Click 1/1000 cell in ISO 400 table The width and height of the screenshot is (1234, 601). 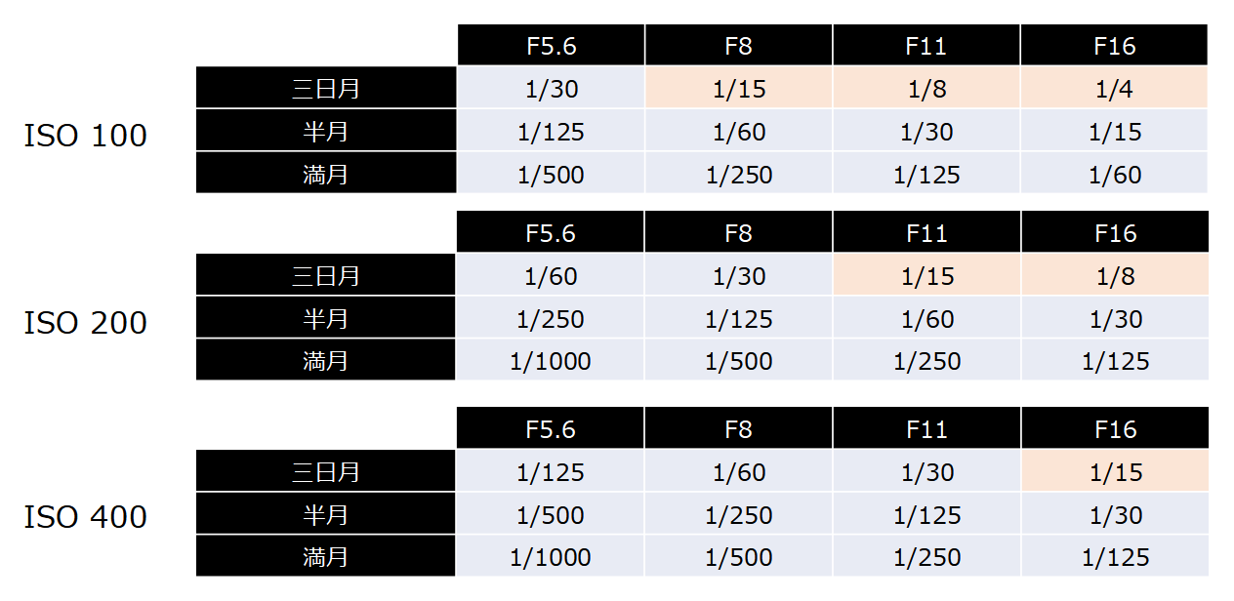click(551, 557)
